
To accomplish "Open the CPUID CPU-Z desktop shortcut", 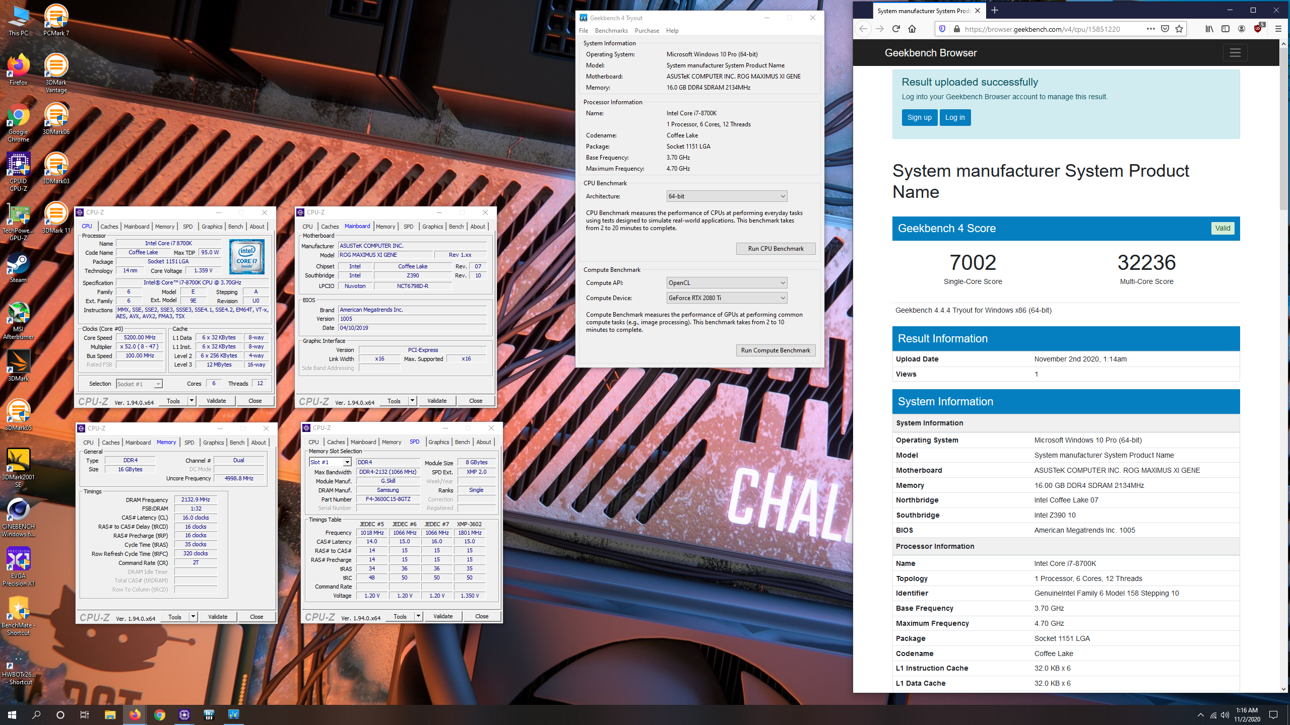I will [x=18, y=172].
